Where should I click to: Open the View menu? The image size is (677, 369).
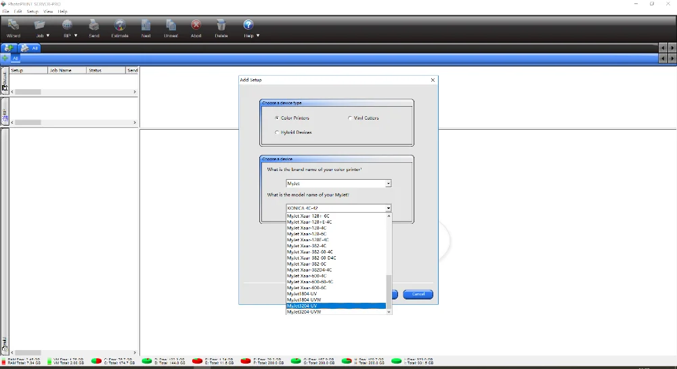[x=48, y=11]
